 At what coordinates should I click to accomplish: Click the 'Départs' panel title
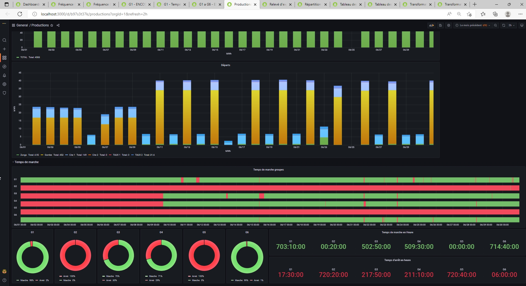[x=226, y=65]
